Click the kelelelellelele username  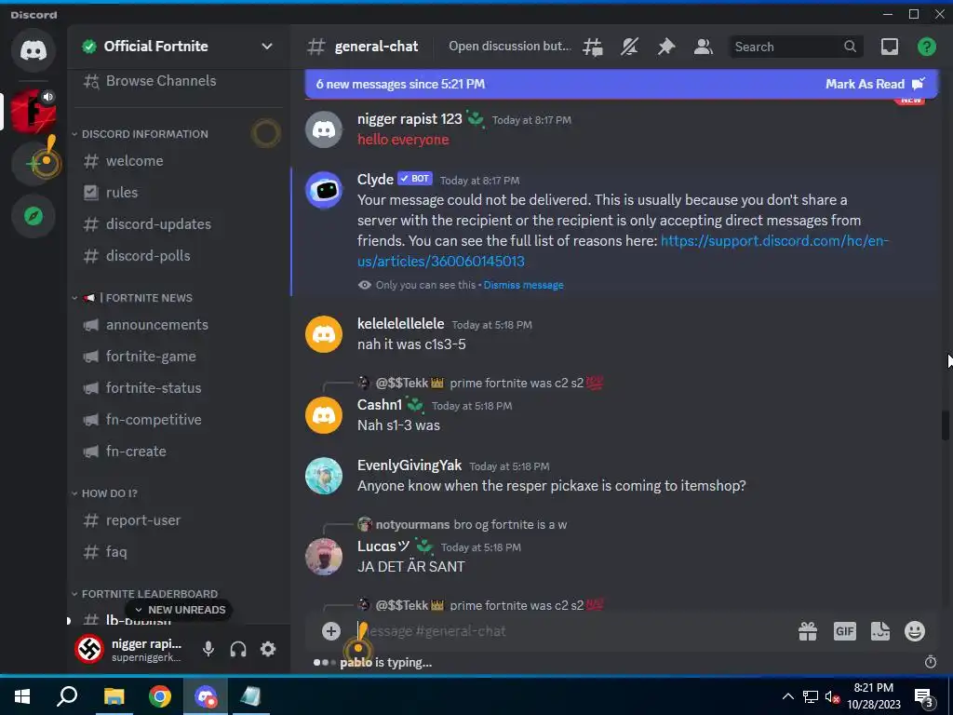point(400,323)
